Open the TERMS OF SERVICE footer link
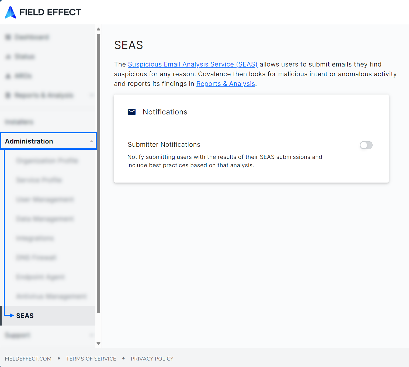This screenshot has height=367, width=409. (x=91, y=359)
